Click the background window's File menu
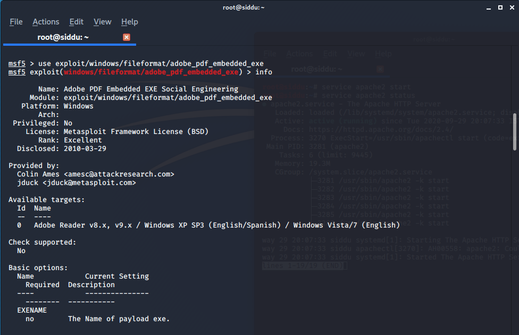Viewport: 519px width, 335px height. click(270, 54)
